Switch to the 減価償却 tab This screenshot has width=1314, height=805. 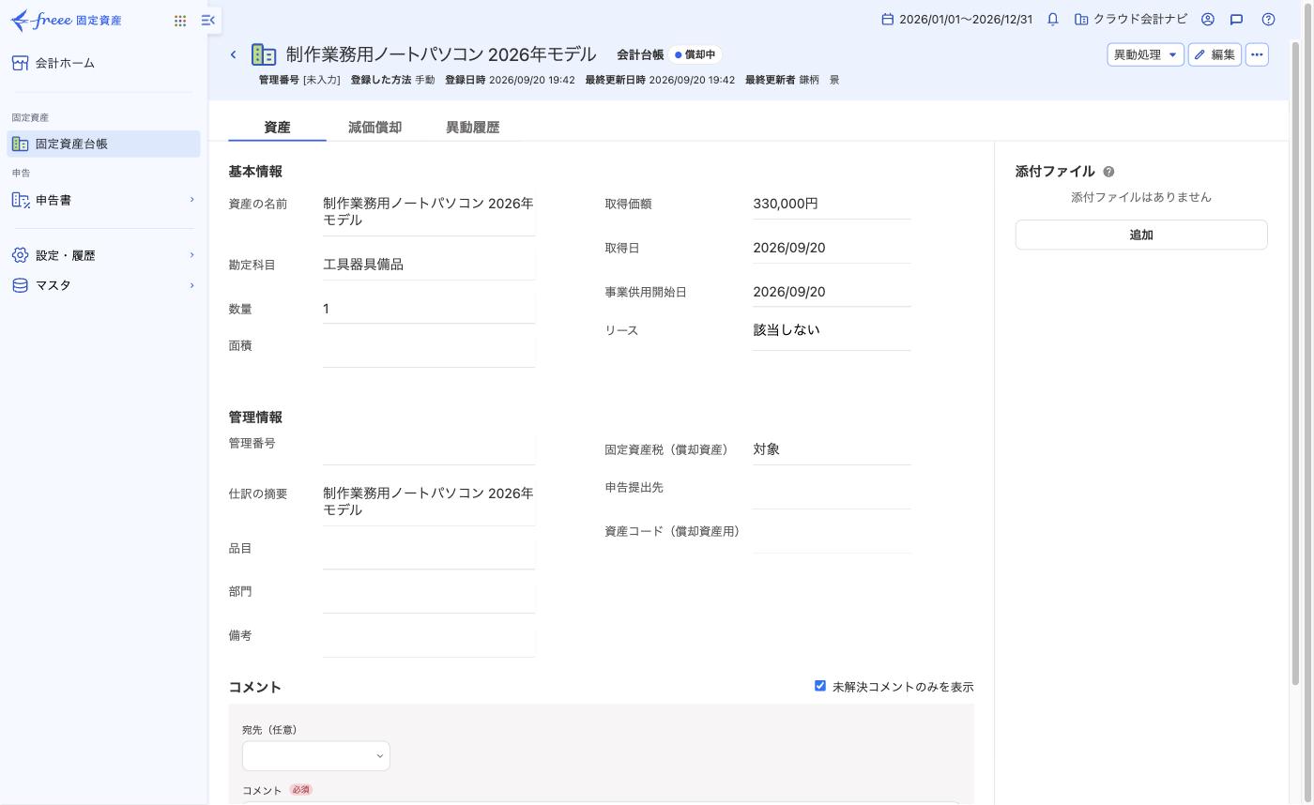coord(374,128)
